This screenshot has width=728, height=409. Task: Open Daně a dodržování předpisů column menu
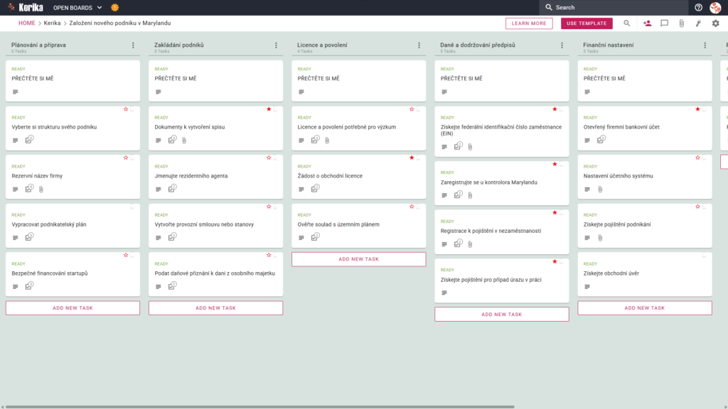562,45
